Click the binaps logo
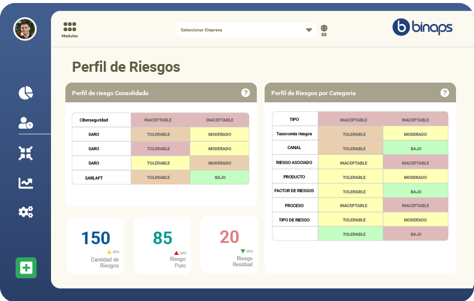474x301 pixels. click(422, 27)
